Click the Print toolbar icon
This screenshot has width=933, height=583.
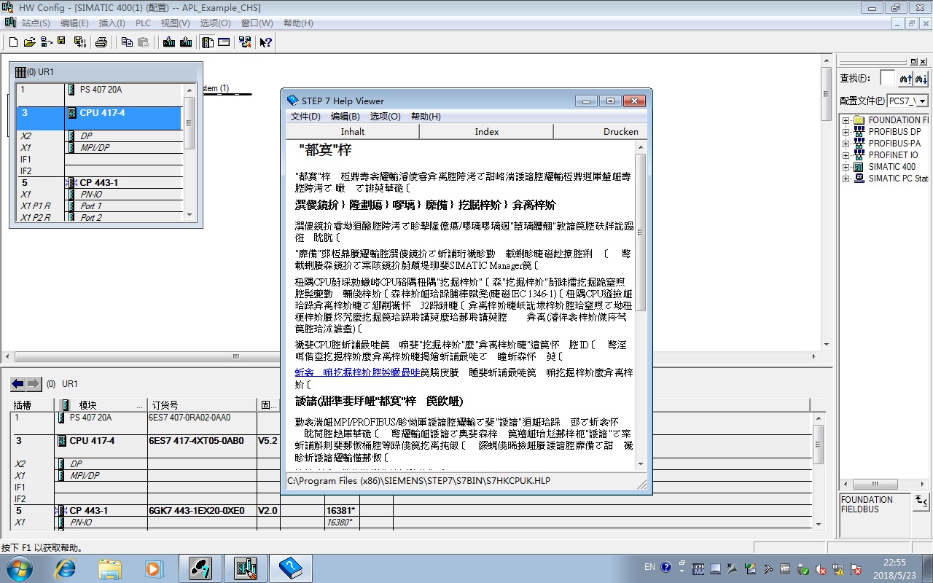tap(101, 42)
